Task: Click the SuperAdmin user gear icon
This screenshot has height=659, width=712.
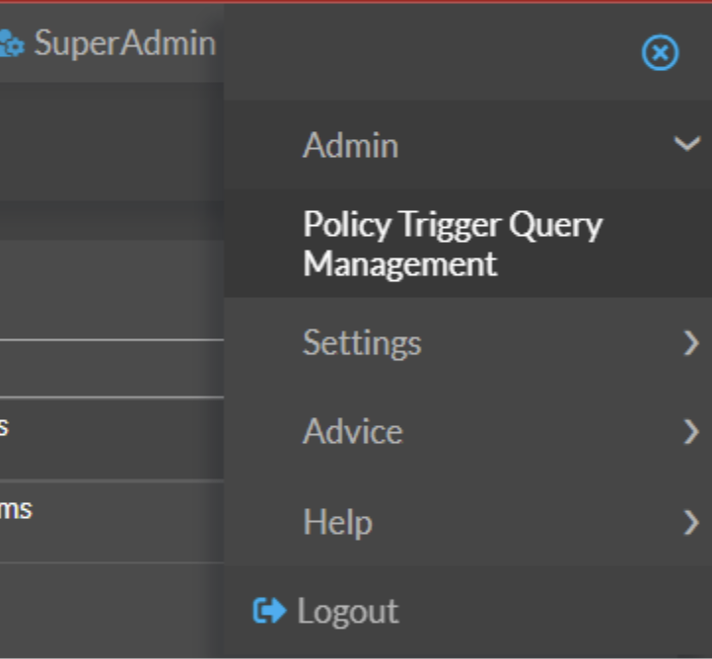Action: tap(12, 43)
